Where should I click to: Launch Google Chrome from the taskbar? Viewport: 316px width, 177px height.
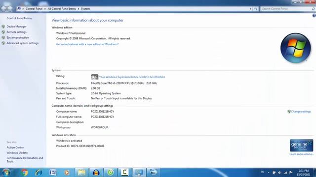click(x=25, y=173)
